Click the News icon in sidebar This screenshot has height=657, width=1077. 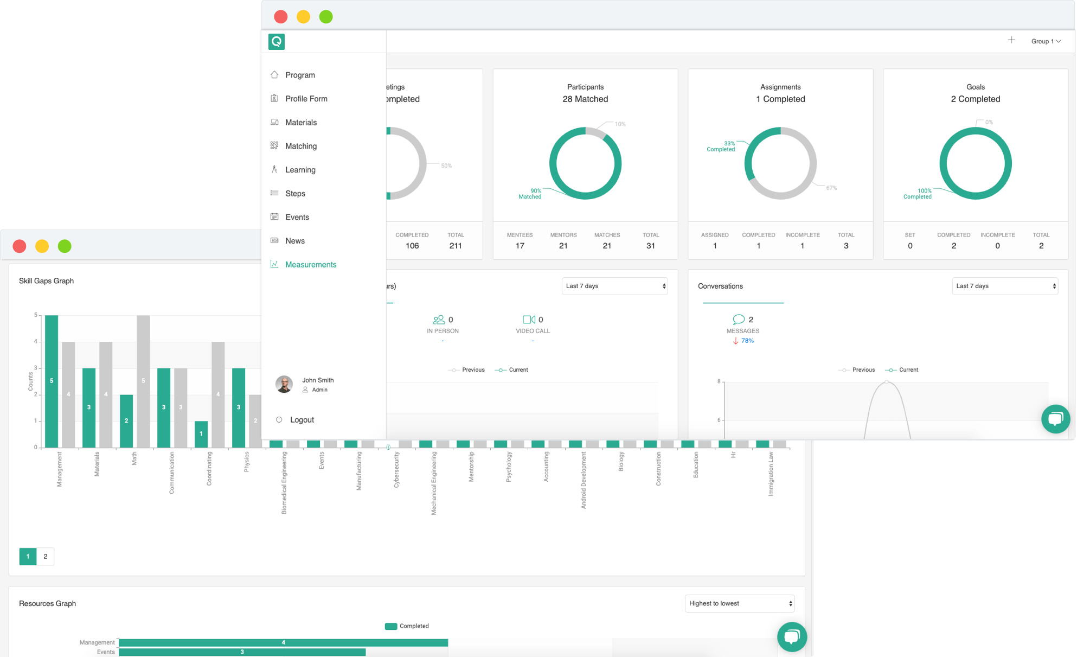pos(274,240)
